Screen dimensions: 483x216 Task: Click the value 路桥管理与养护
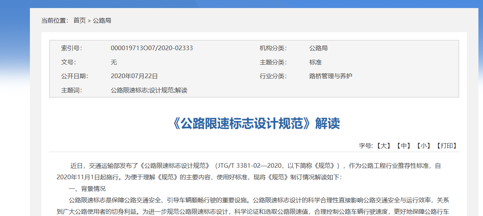click(x=331, y=76)
